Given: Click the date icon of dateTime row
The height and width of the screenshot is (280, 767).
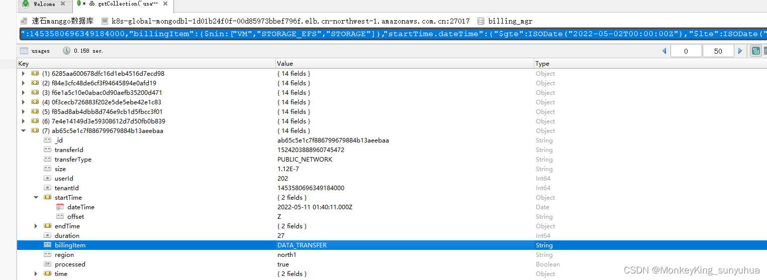Looking at the screenshot, I should 60,207.
